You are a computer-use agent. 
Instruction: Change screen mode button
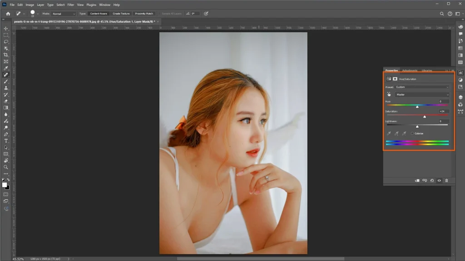click(x=6, y=201)
